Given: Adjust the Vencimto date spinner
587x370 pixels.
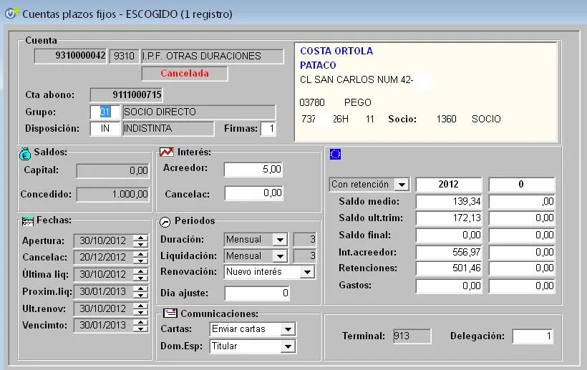Looking at the screenshot, I should coord(141,326).
